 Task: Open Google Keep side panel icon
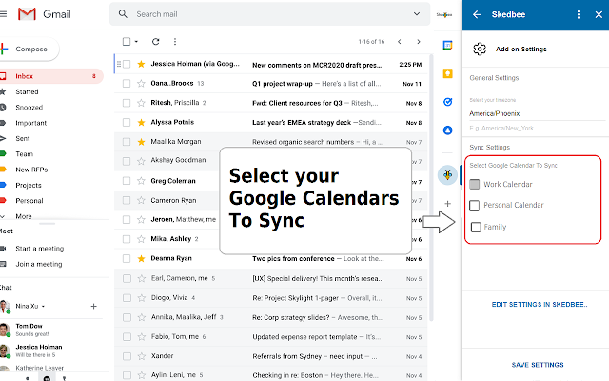click(447, 73)
